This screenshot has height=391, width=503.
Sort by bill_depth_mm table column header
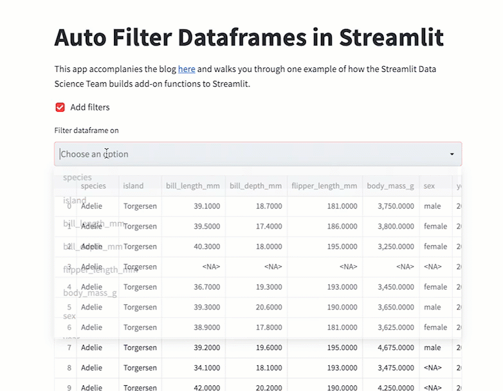click(256, 186)
